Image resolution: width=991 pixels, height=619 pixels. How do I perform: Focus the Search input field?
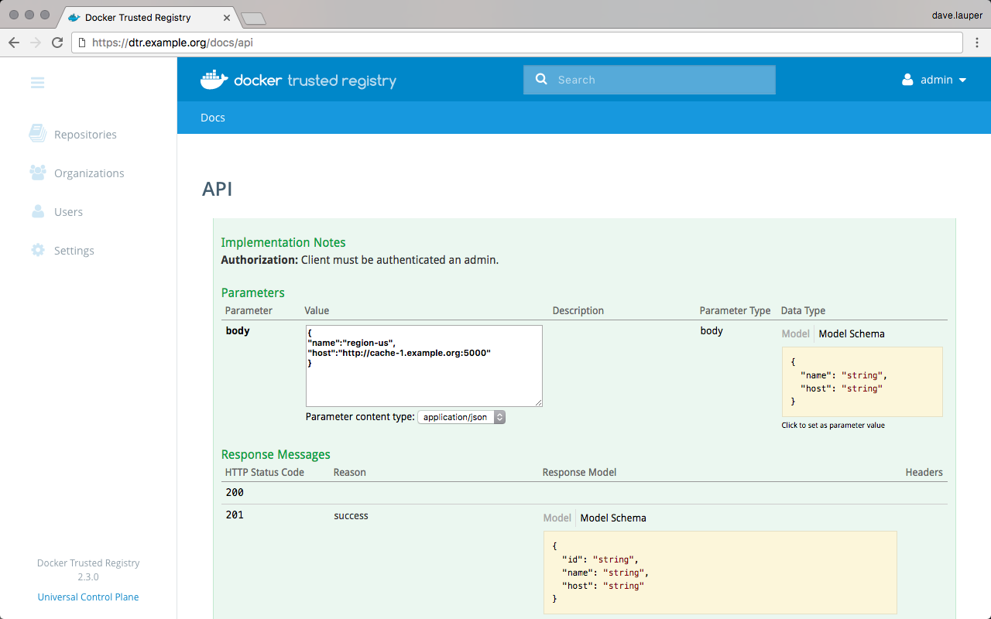point(662,80)
